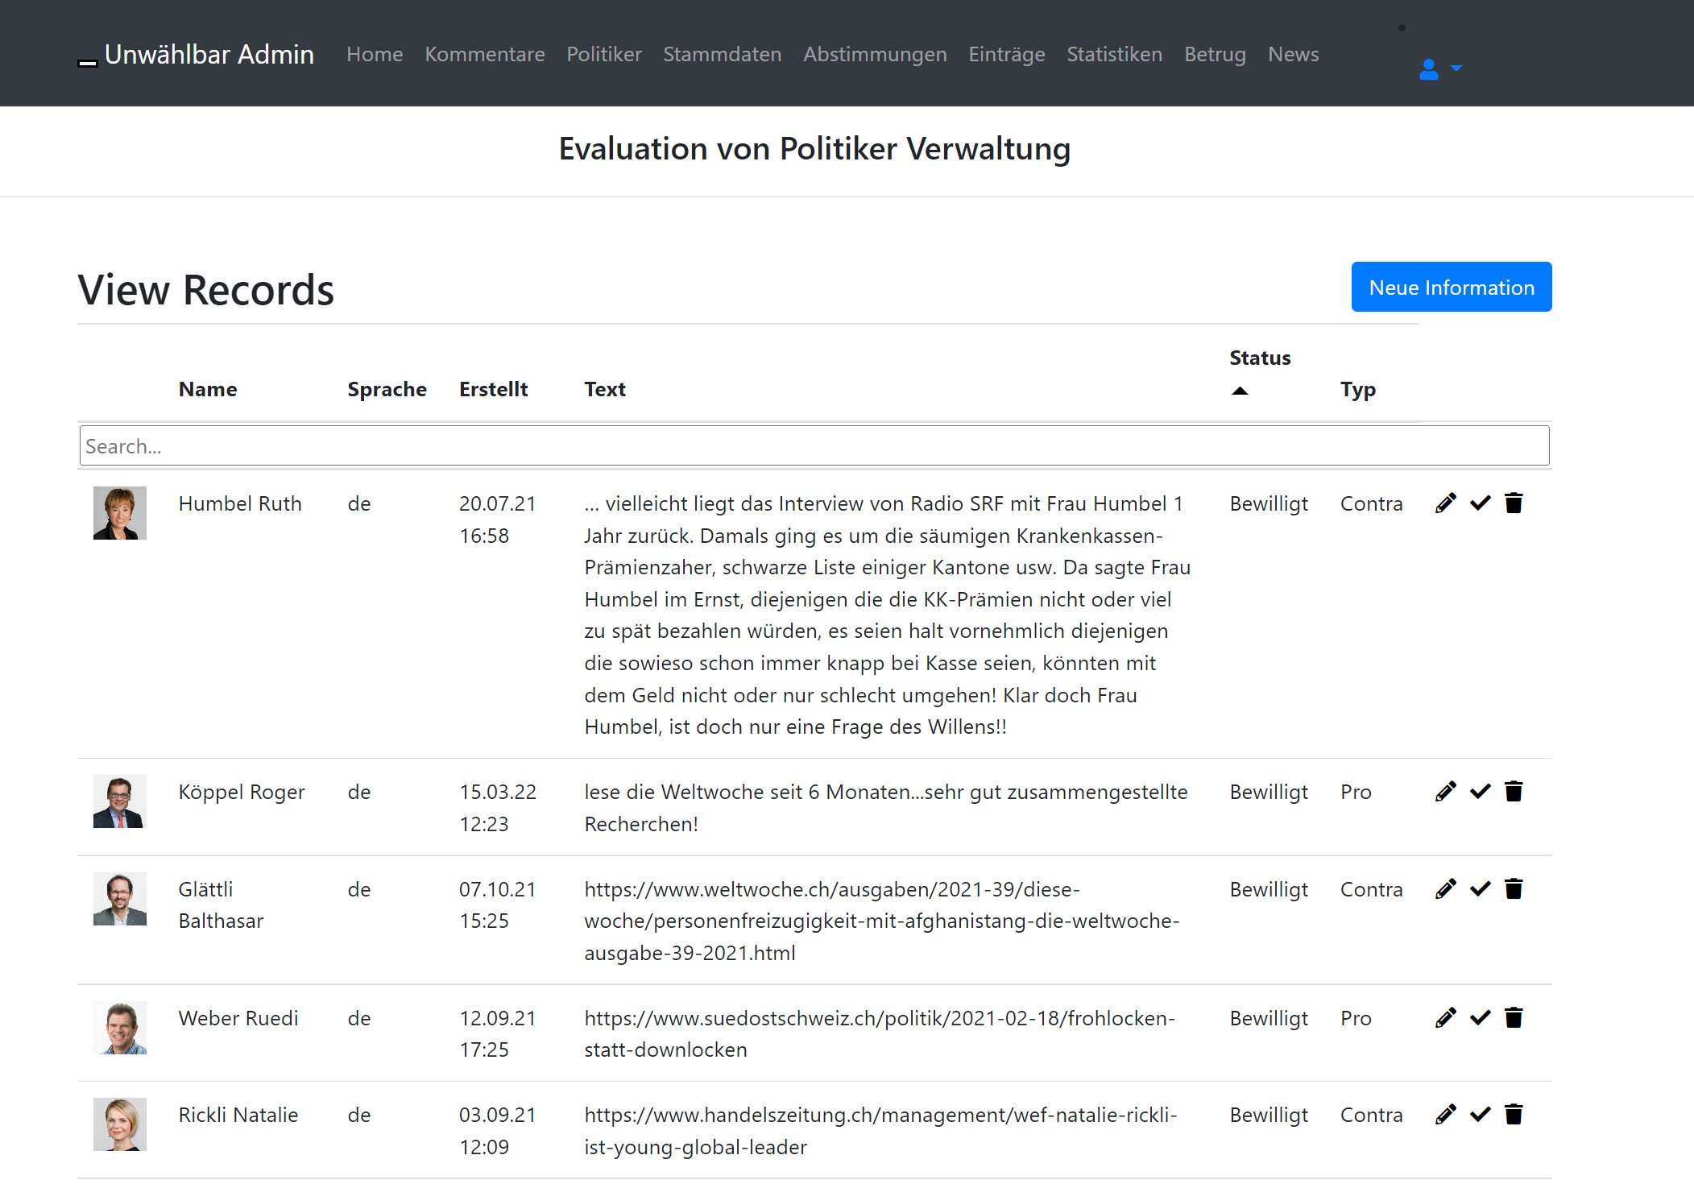Click the Unwählbar Admin brand link
This screenshot has height=1184, width=1694.
tap(196, 54)
